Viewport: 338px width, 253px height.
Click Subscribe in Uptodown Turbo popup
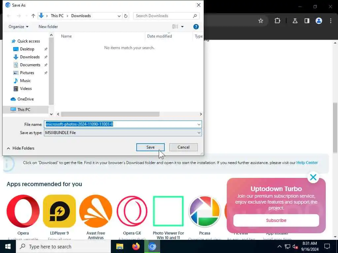pos(276,220)
